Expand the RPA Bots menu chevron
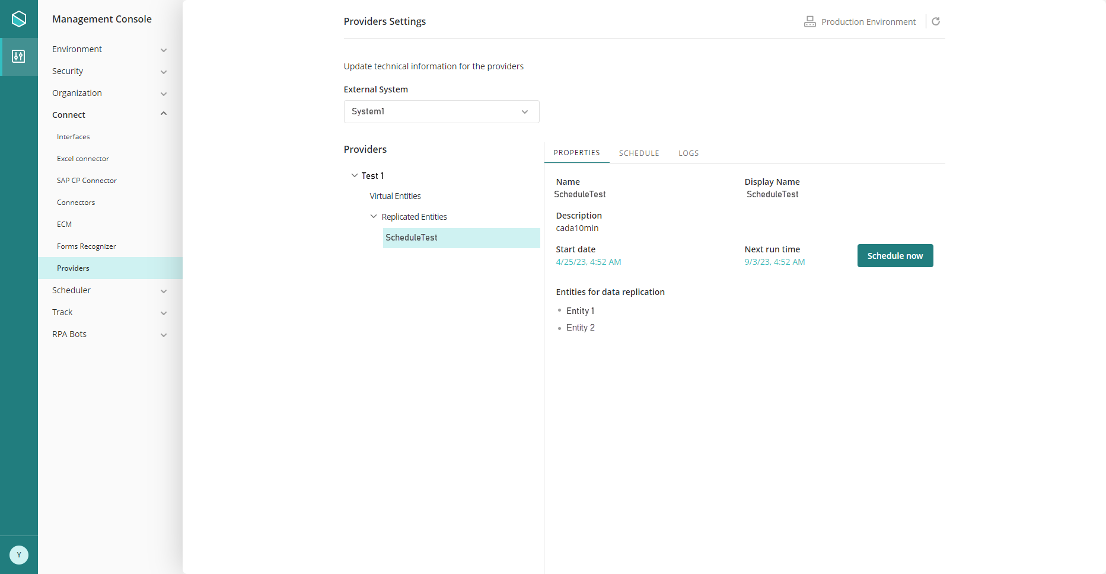 [164, 335]
